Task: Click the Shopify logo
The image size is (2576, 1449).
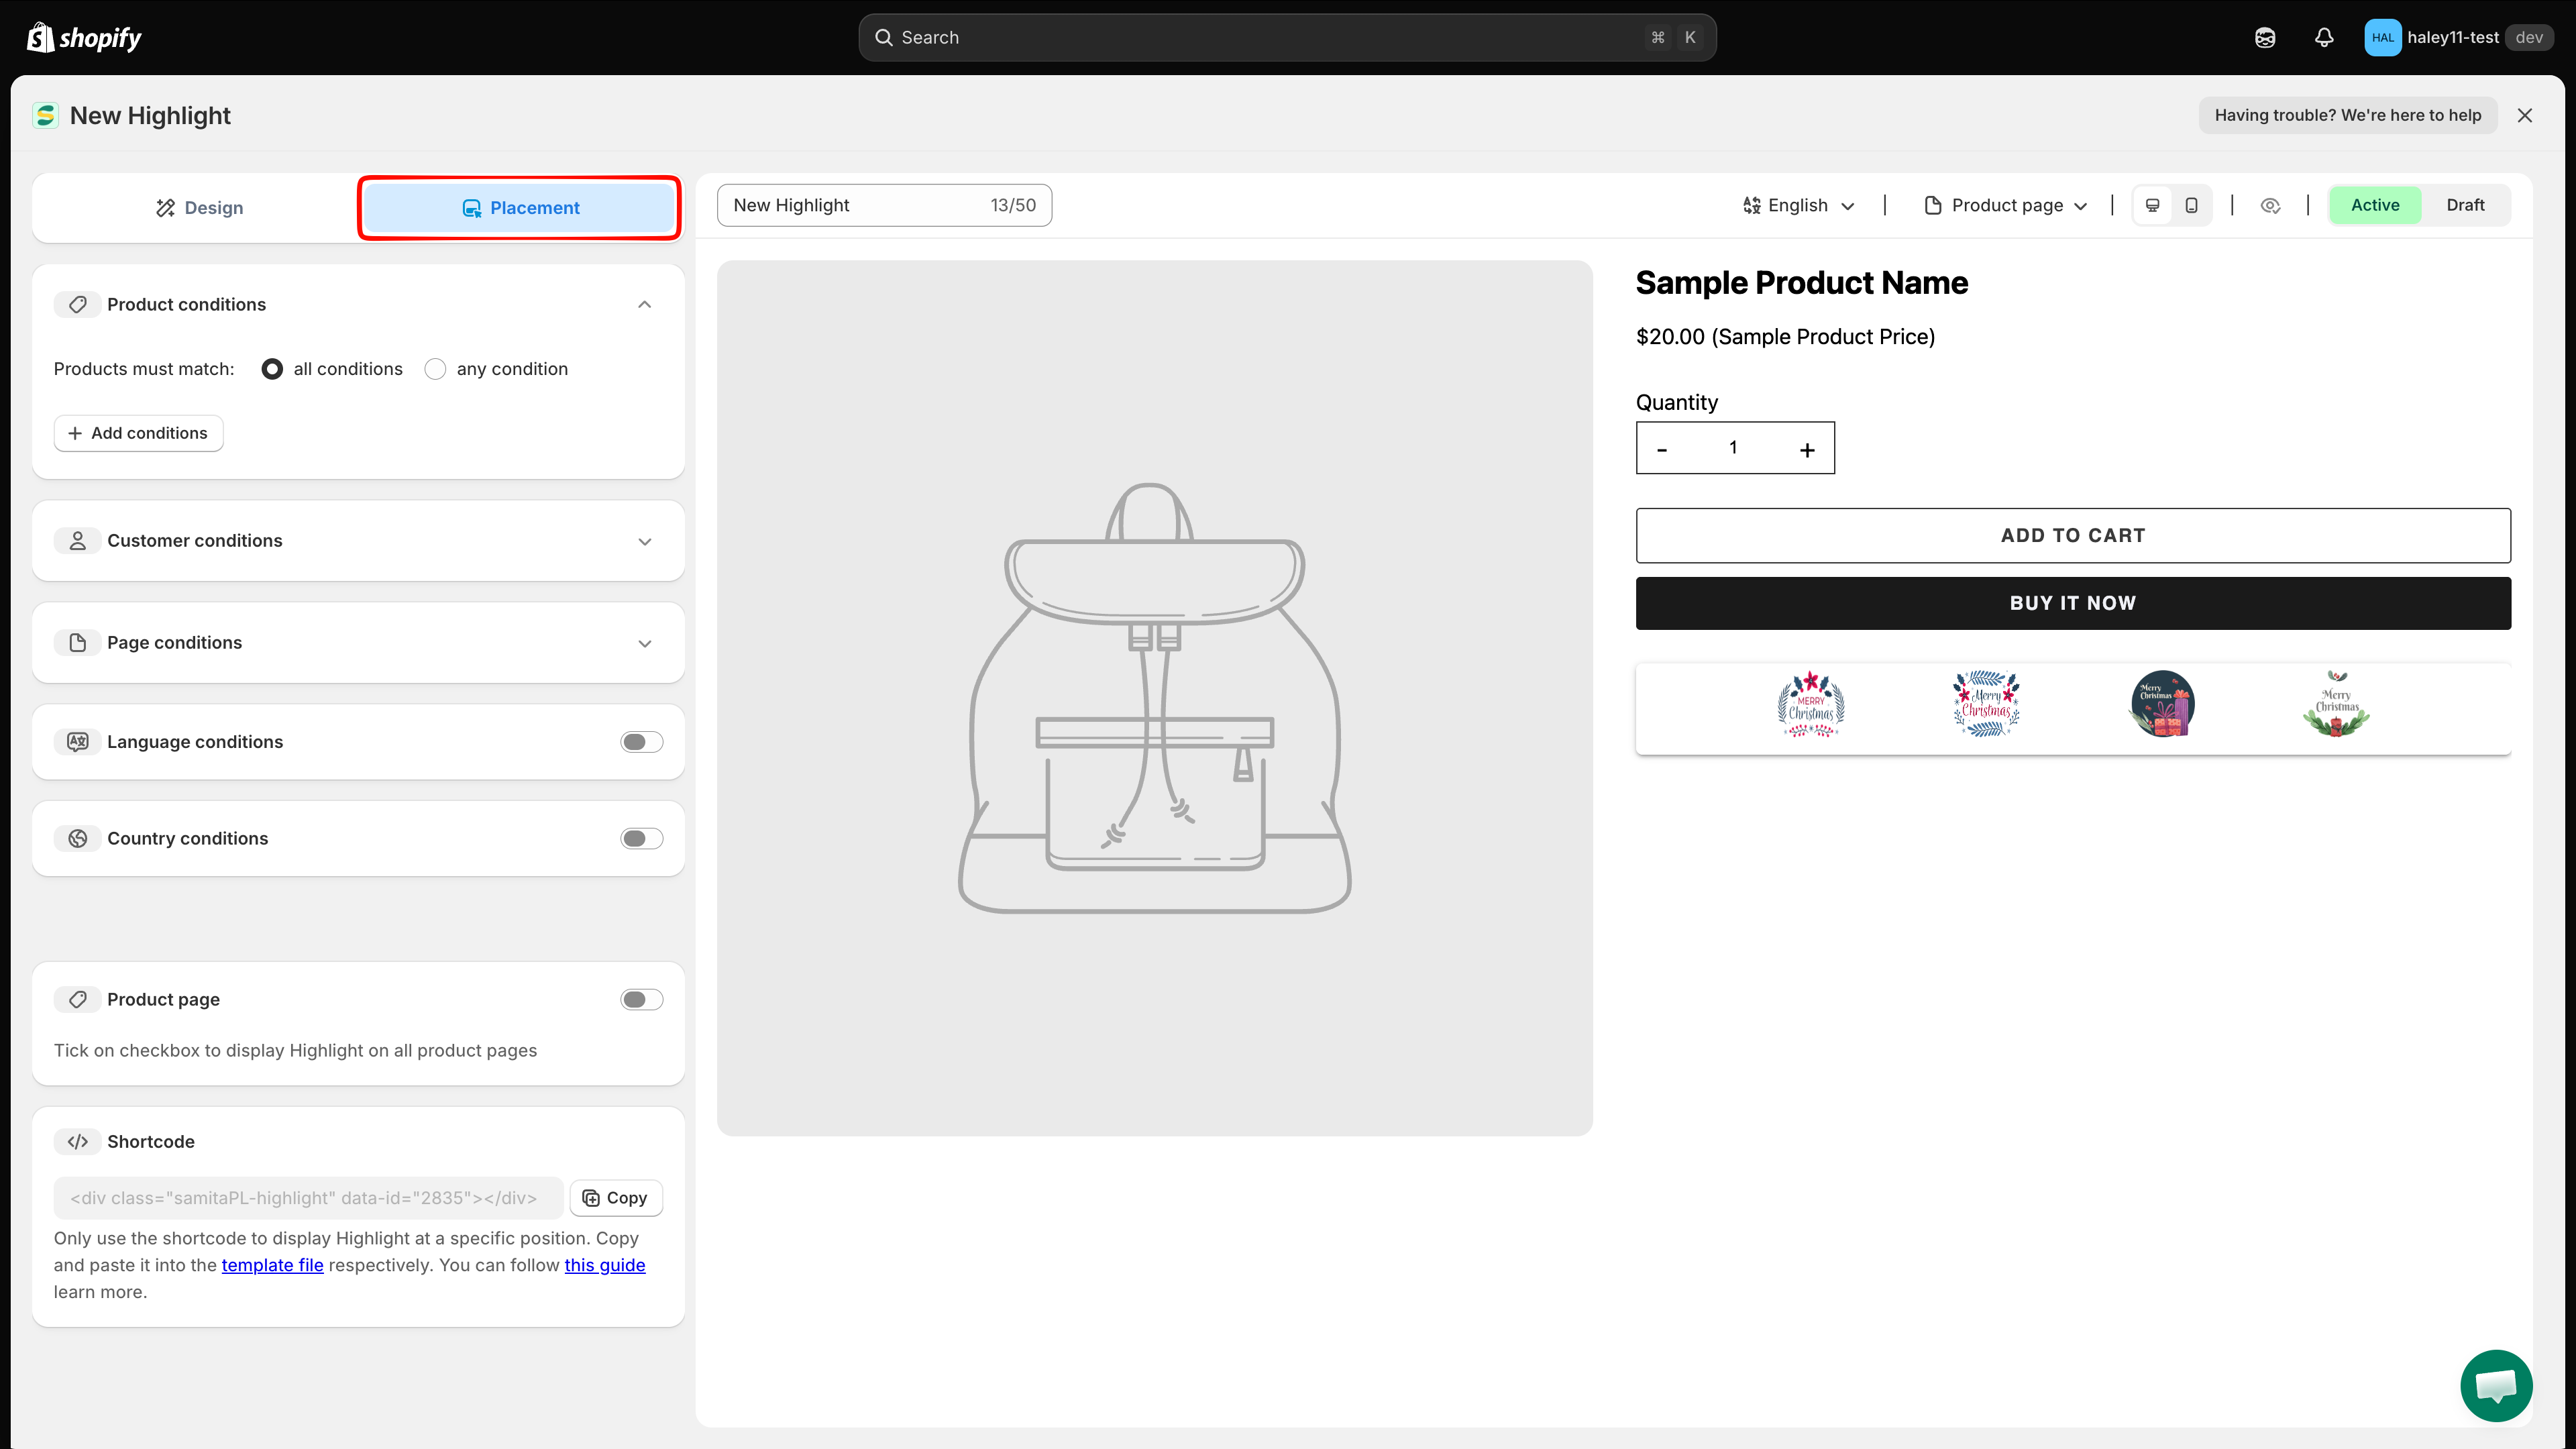Action: 84,38
